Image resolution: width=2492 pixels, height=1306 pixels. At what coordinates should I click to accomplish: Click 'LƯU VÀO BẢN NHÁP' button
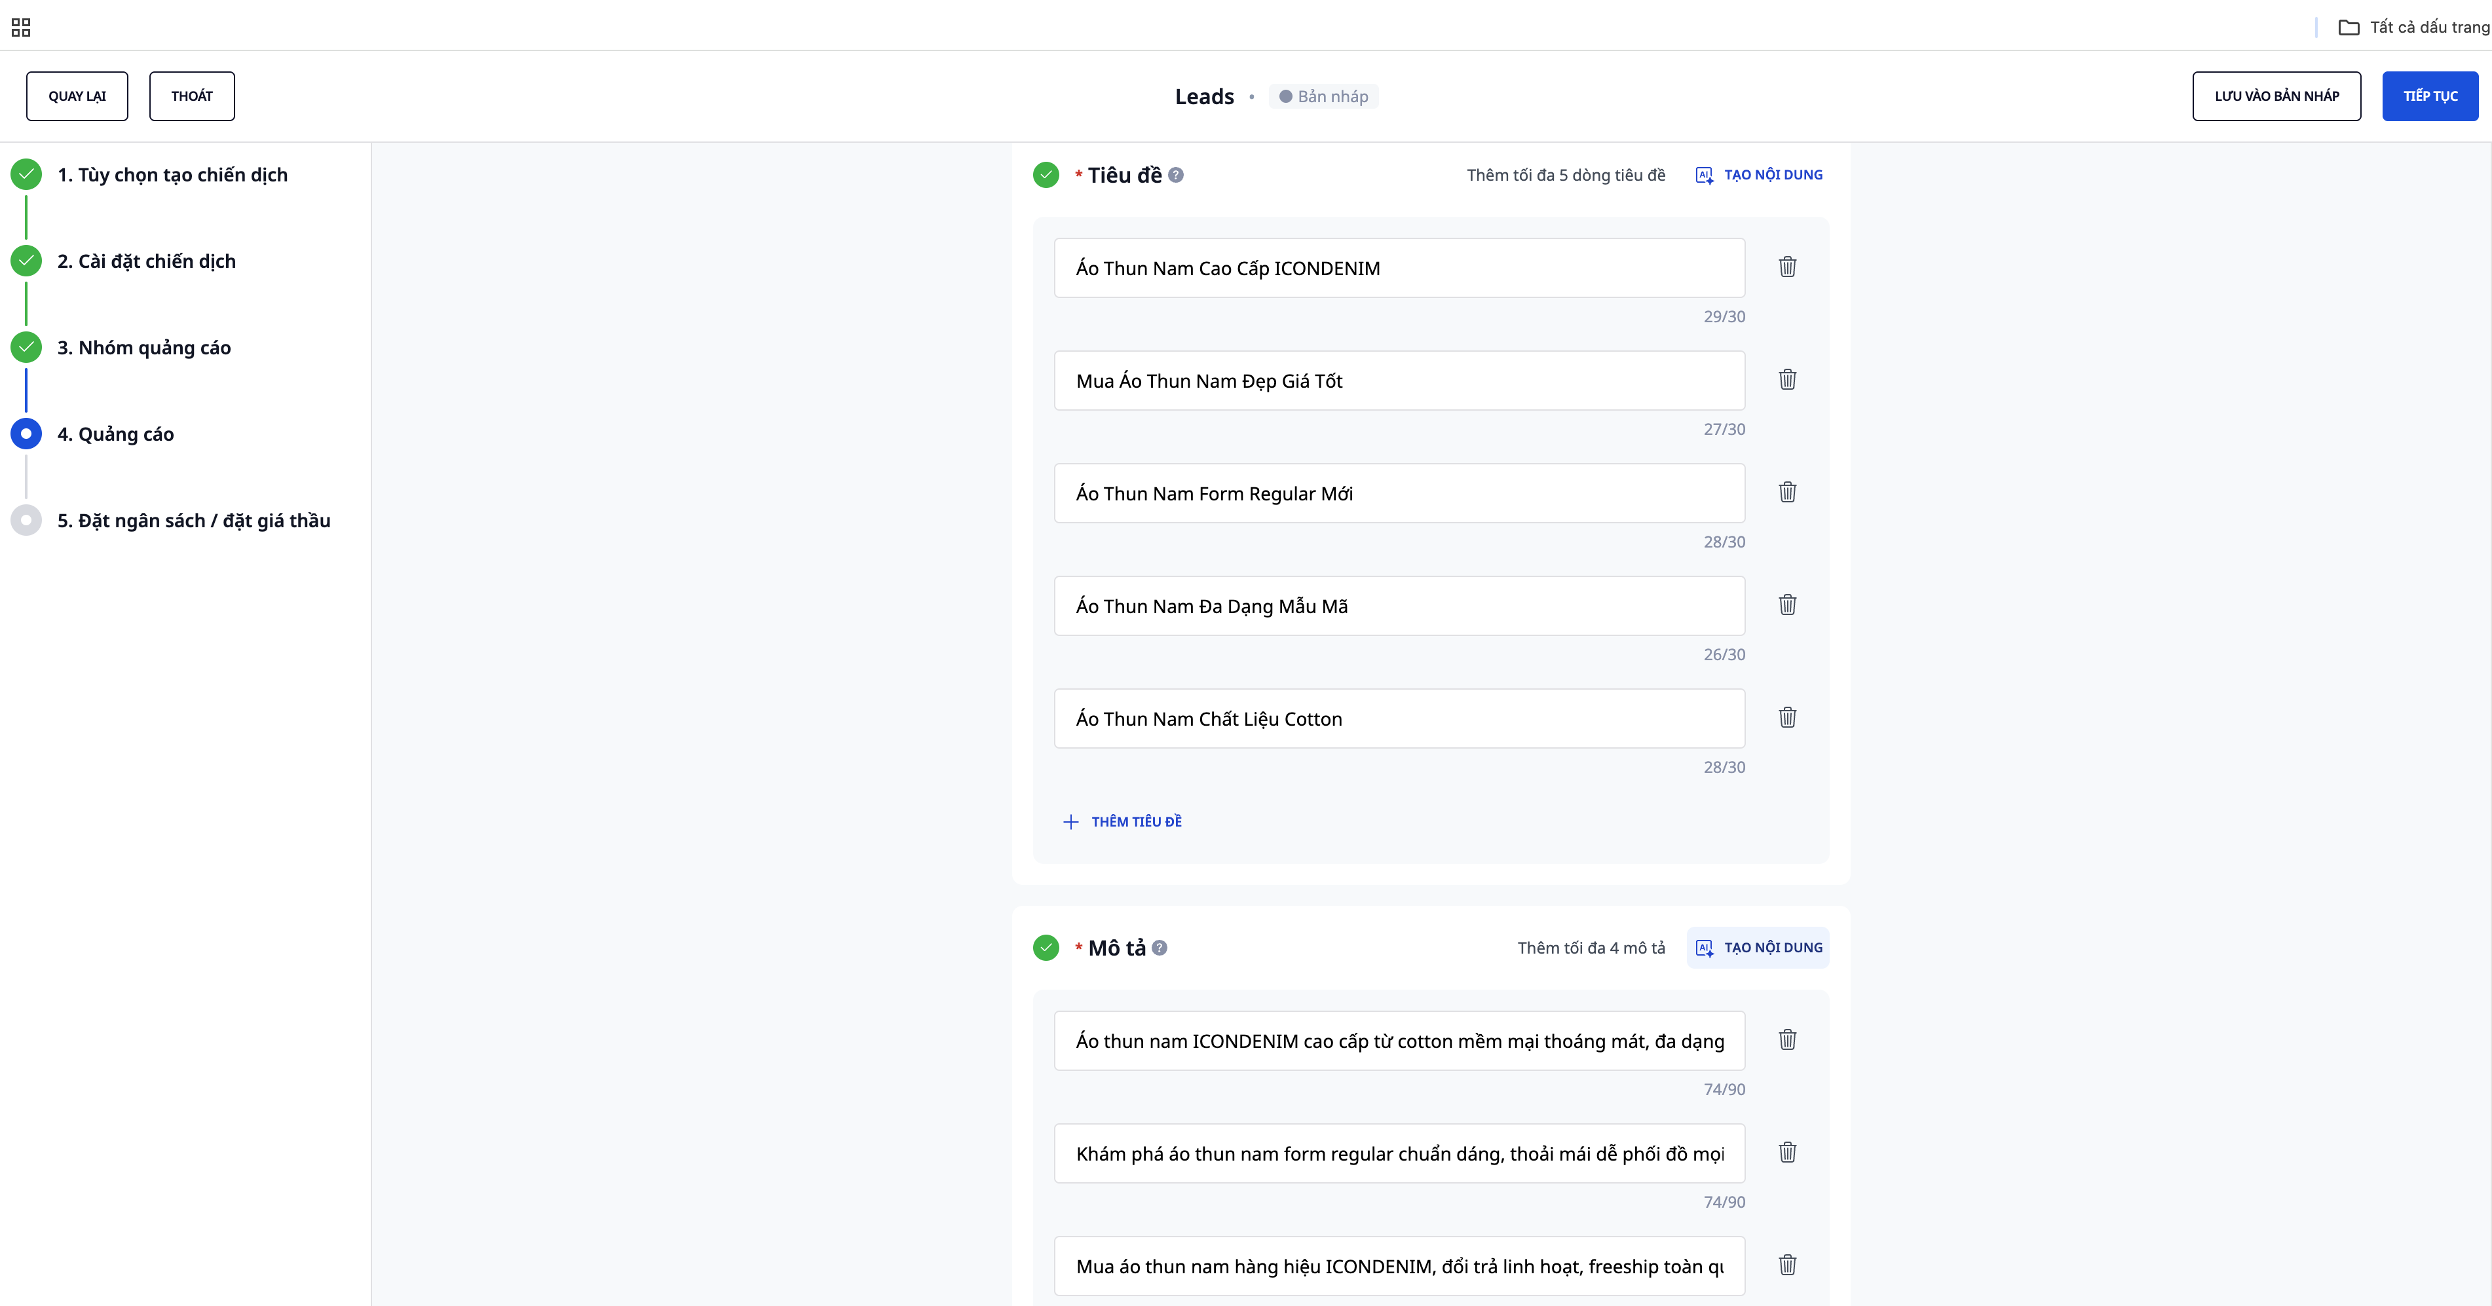point(2275,96)
